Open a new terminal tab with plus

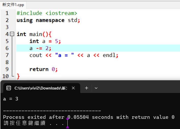coord(87,88)
